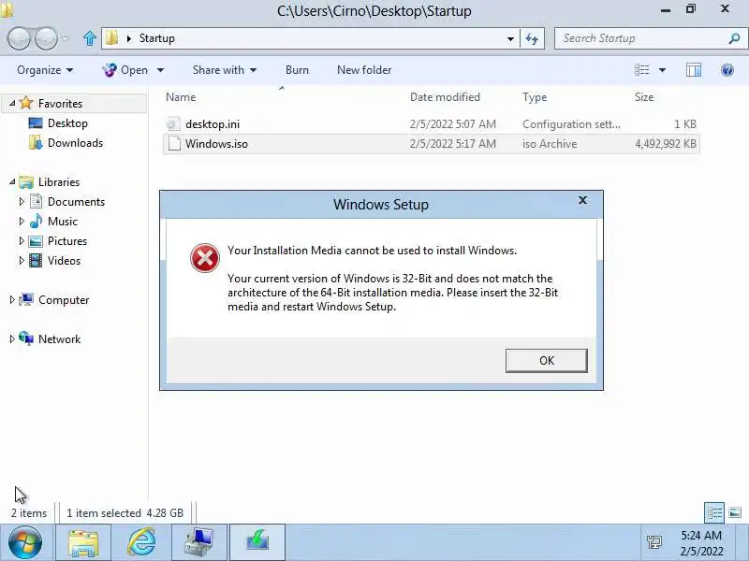Image resolution: width=749 pixels, height=561 pixels.
Task: Toggle the preview pane
Action: click(694, 70)
